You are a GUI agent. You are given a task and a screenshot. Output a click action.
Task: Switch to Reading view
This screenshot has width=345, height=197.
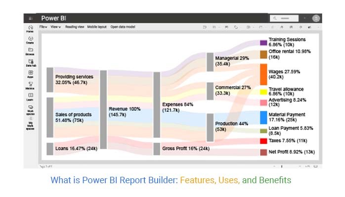(x=75, y=27)
